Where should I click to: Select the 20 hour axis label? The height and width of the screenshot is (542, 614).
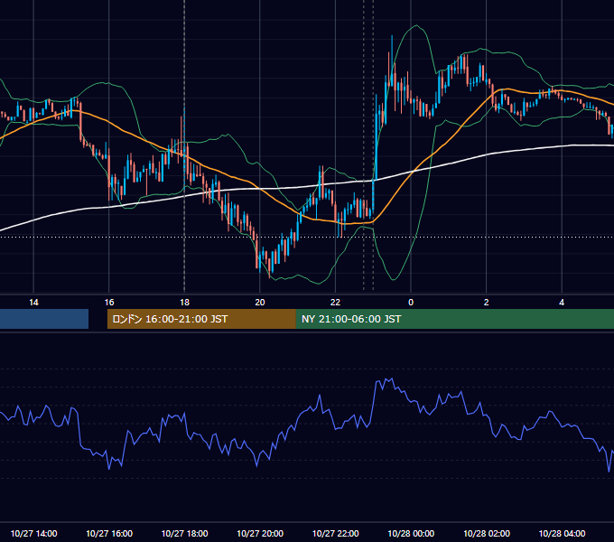260,303
